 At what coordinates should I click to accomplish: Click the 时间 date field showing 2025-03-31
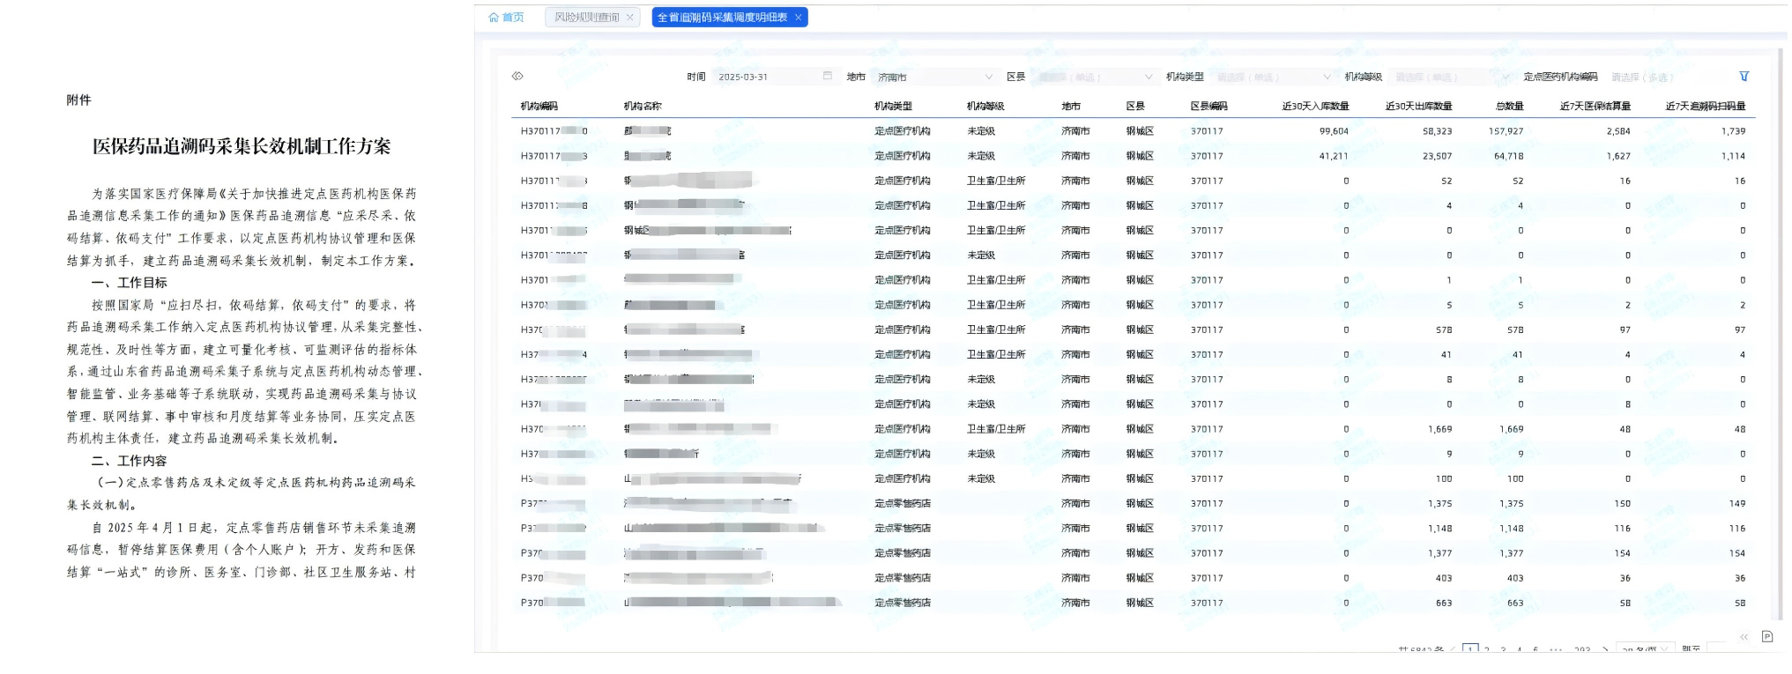point(774,77)
